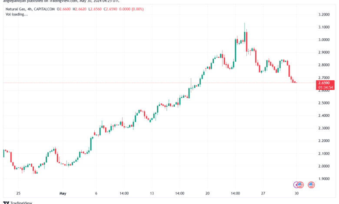Select the 27 date on the time axis
This screenshot has height=204, width=339.
click(x=263, y=193)
